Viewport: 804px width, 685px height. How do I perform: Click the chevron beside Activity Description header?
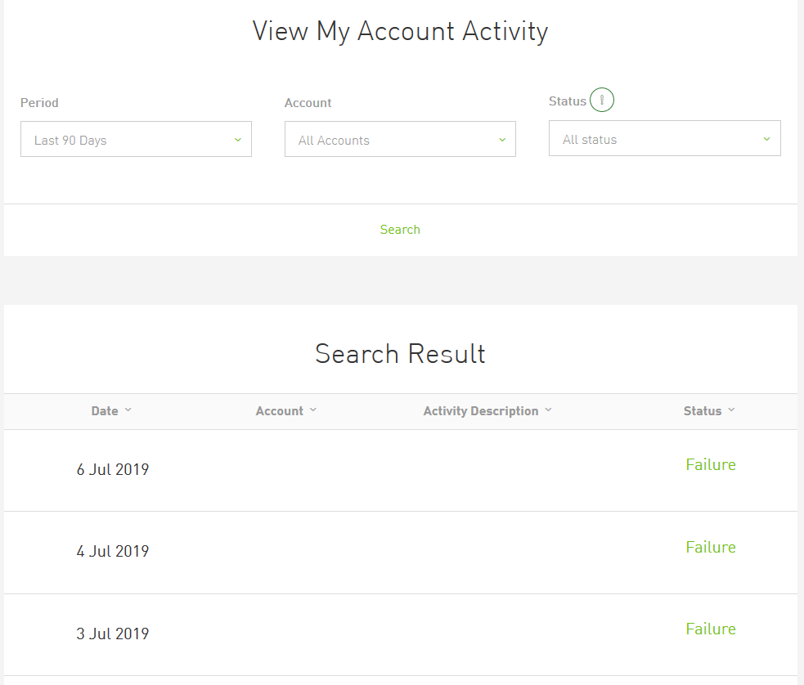[548, 410]
